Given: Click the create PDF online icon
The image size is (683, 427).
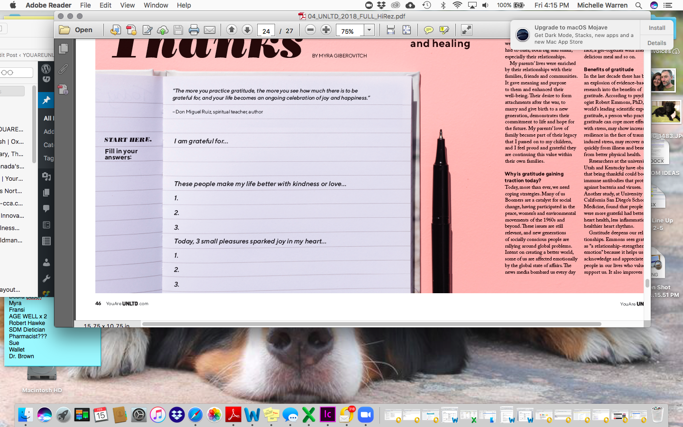Looking at the screenshot, I should pos(131,30).
